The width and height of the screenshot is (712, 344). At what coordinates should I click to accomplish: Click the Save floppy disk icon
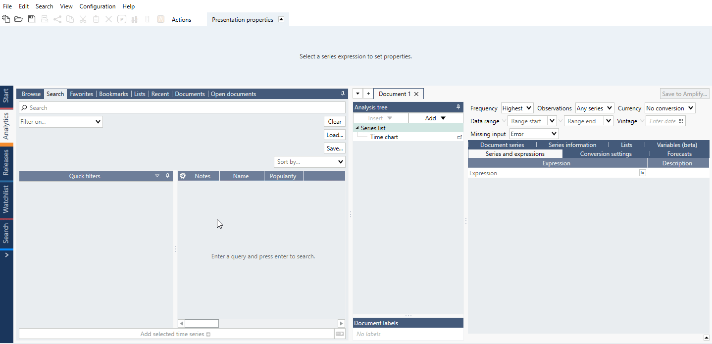click(32, 19)
